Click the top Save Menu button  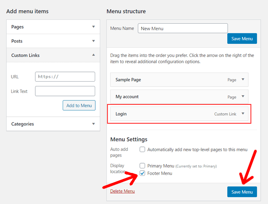pos(242,39)
